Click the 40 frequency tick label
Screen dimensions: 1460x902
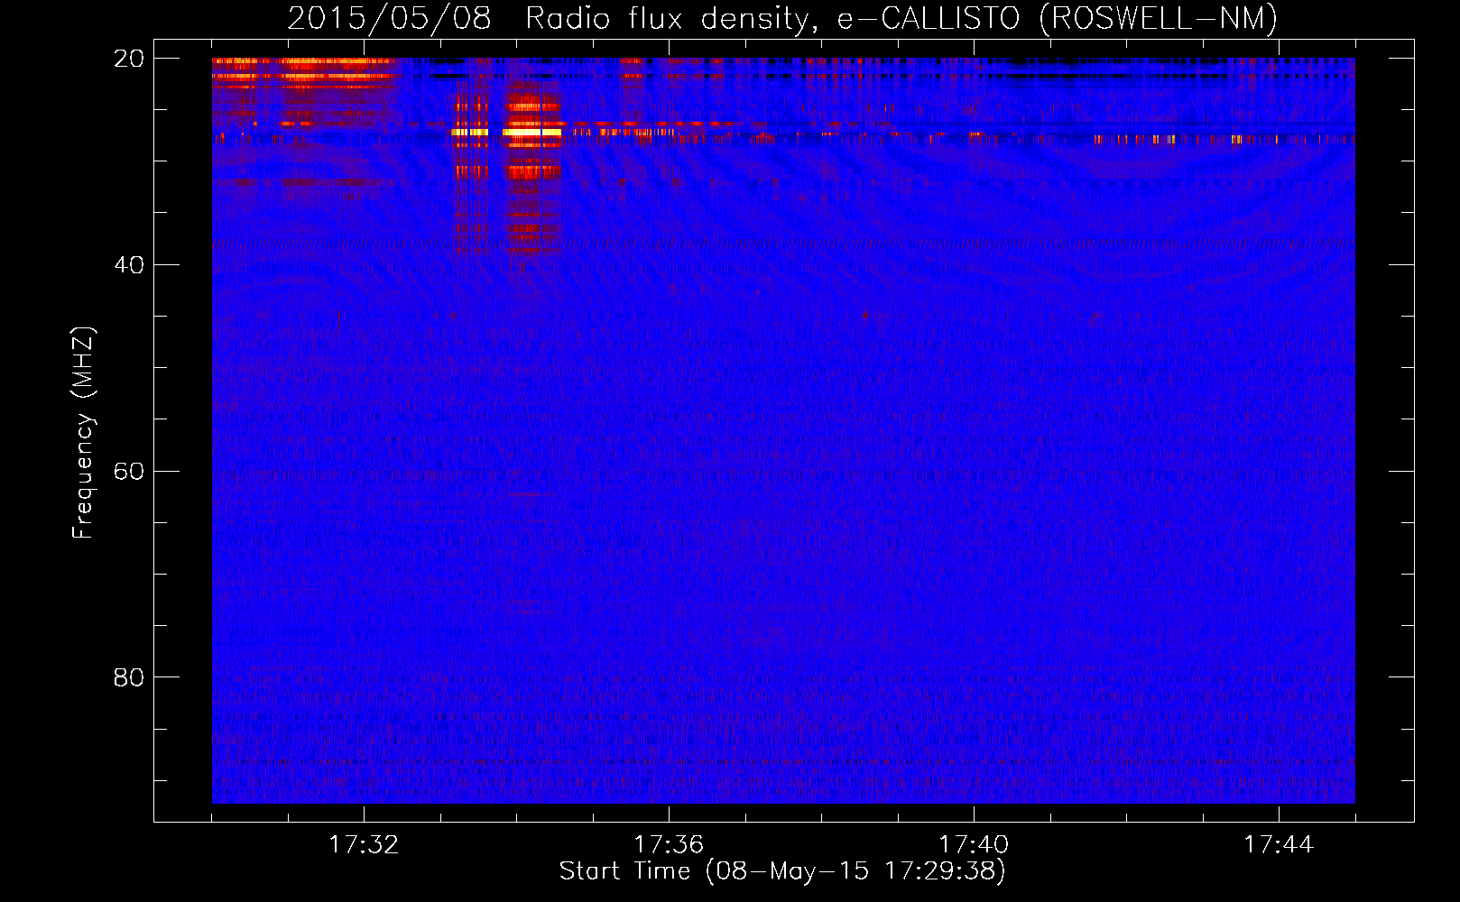[x=128, y=265]
